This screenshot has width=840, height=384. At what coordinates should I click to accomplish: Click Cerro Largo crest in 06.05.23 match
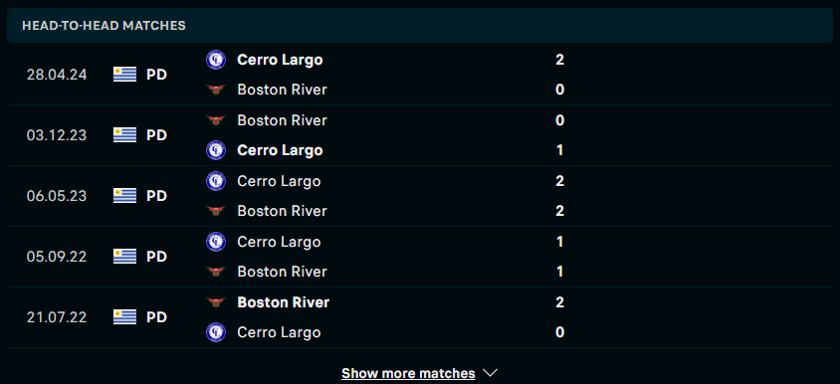point(216,181)
